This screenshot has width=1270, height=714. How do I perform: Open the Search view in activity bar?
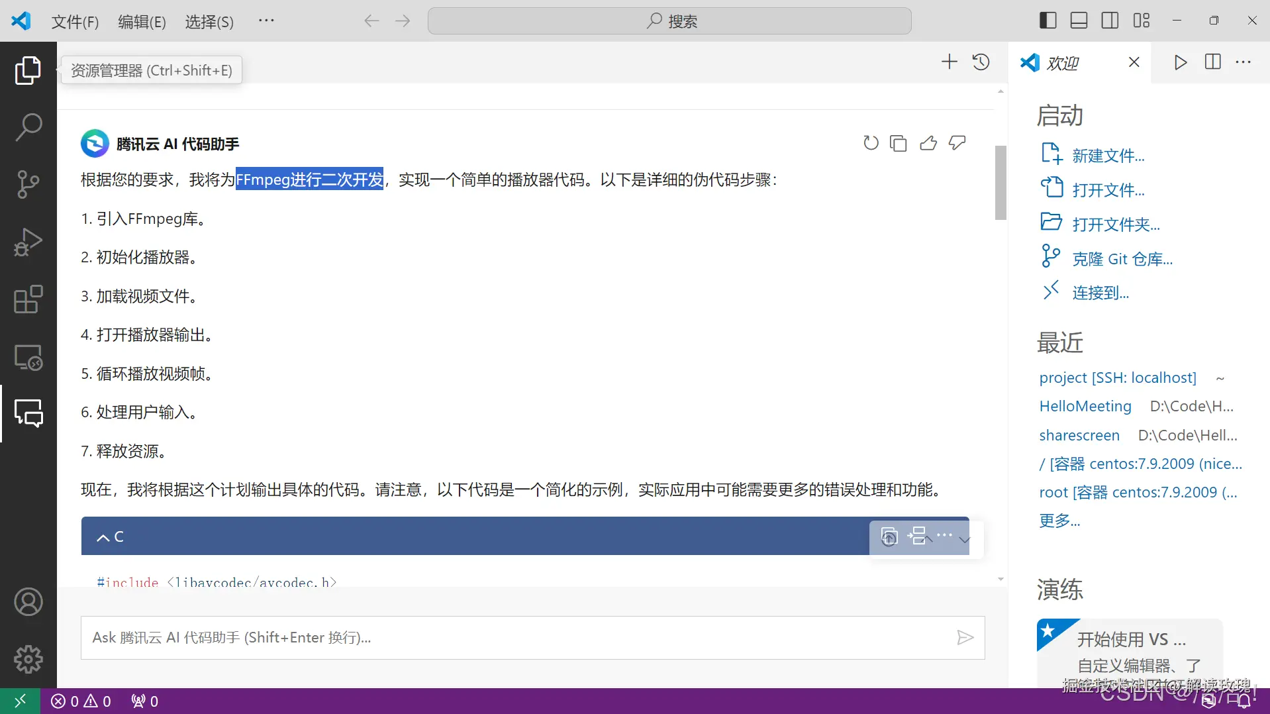click(x=28, y=127)
